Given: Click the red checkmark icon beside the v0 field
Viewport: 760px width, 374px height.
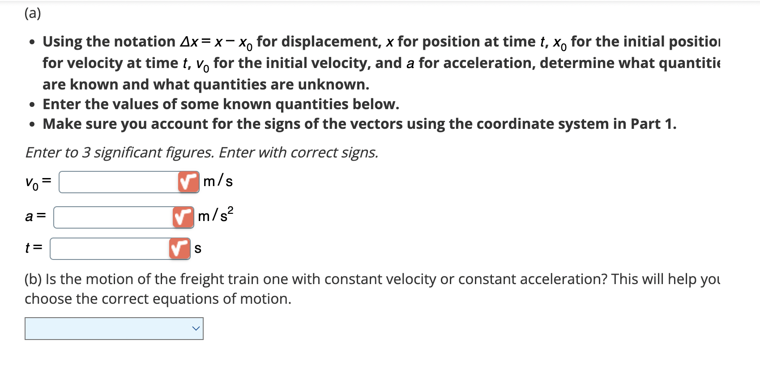Looking at the screenshot, I should (x=188, y=182).
